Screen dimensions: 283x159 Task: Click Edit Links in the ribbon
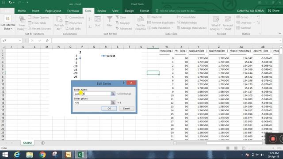pos(73,28)
